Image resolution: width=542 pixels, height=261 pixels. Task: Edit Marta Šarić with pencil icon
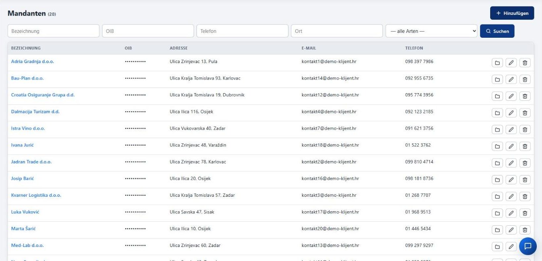(x=511, y=230)
